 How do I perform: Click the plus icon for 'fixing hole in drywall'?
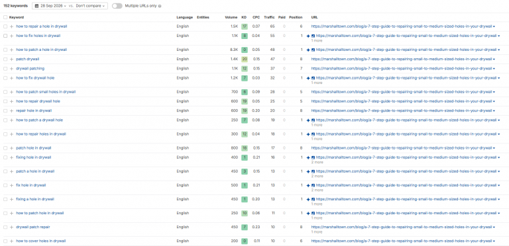pos(12,157)
